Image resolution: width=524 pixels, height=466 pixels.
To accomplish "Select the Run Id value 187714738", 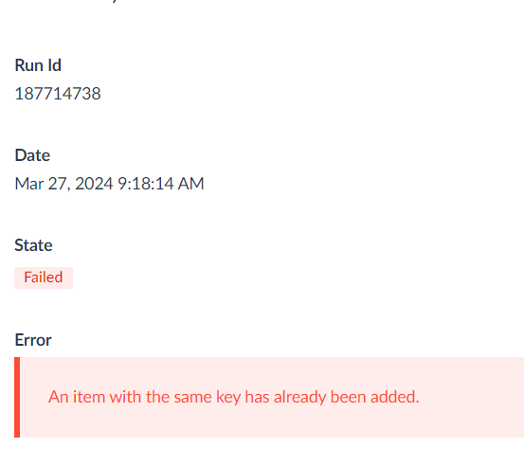I will pyautogui.click(x=58, y=94).
